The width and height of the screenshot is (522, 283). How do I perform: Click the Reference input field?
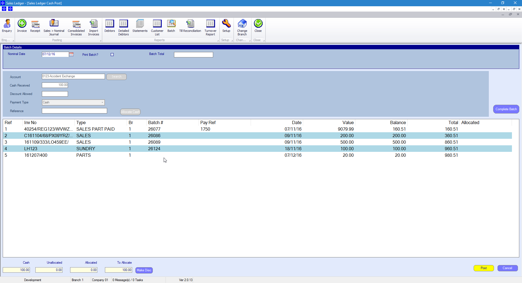[74, 111]
